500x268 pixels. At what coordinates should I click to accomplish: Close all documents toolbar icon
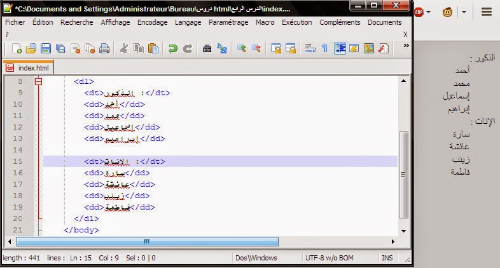pos(90,48)
